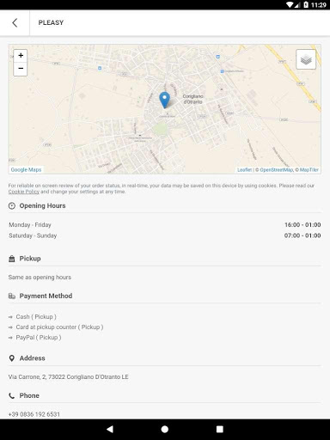This screenshot has height=440, width=330.
Task: Tap the Address location marker icon
Action: coord(12,358)
